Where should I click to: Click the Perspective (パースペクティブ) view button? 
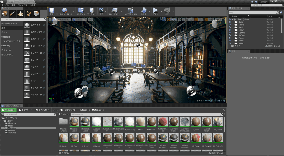click(x=62, y=19)
